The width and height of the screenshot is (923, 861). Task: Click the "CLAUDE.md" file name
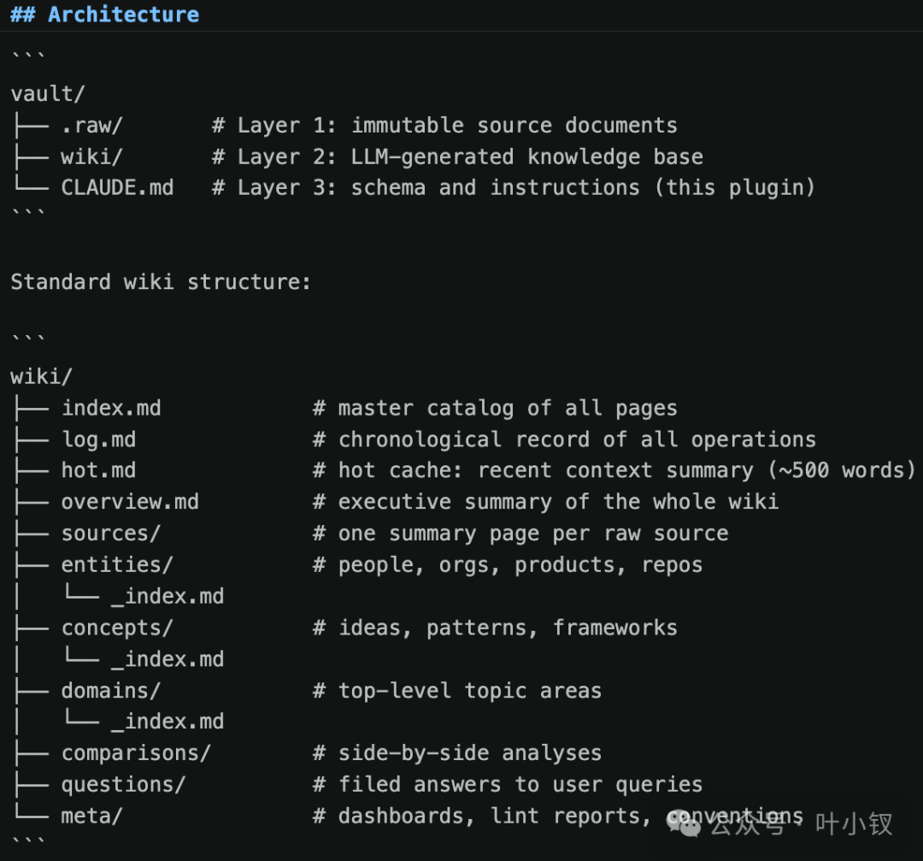tap(118, 188)
